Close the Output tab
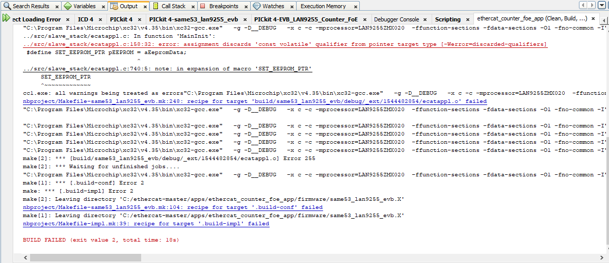Image resolution: width=609 pixels, height=263 pixels. (145, 7)
